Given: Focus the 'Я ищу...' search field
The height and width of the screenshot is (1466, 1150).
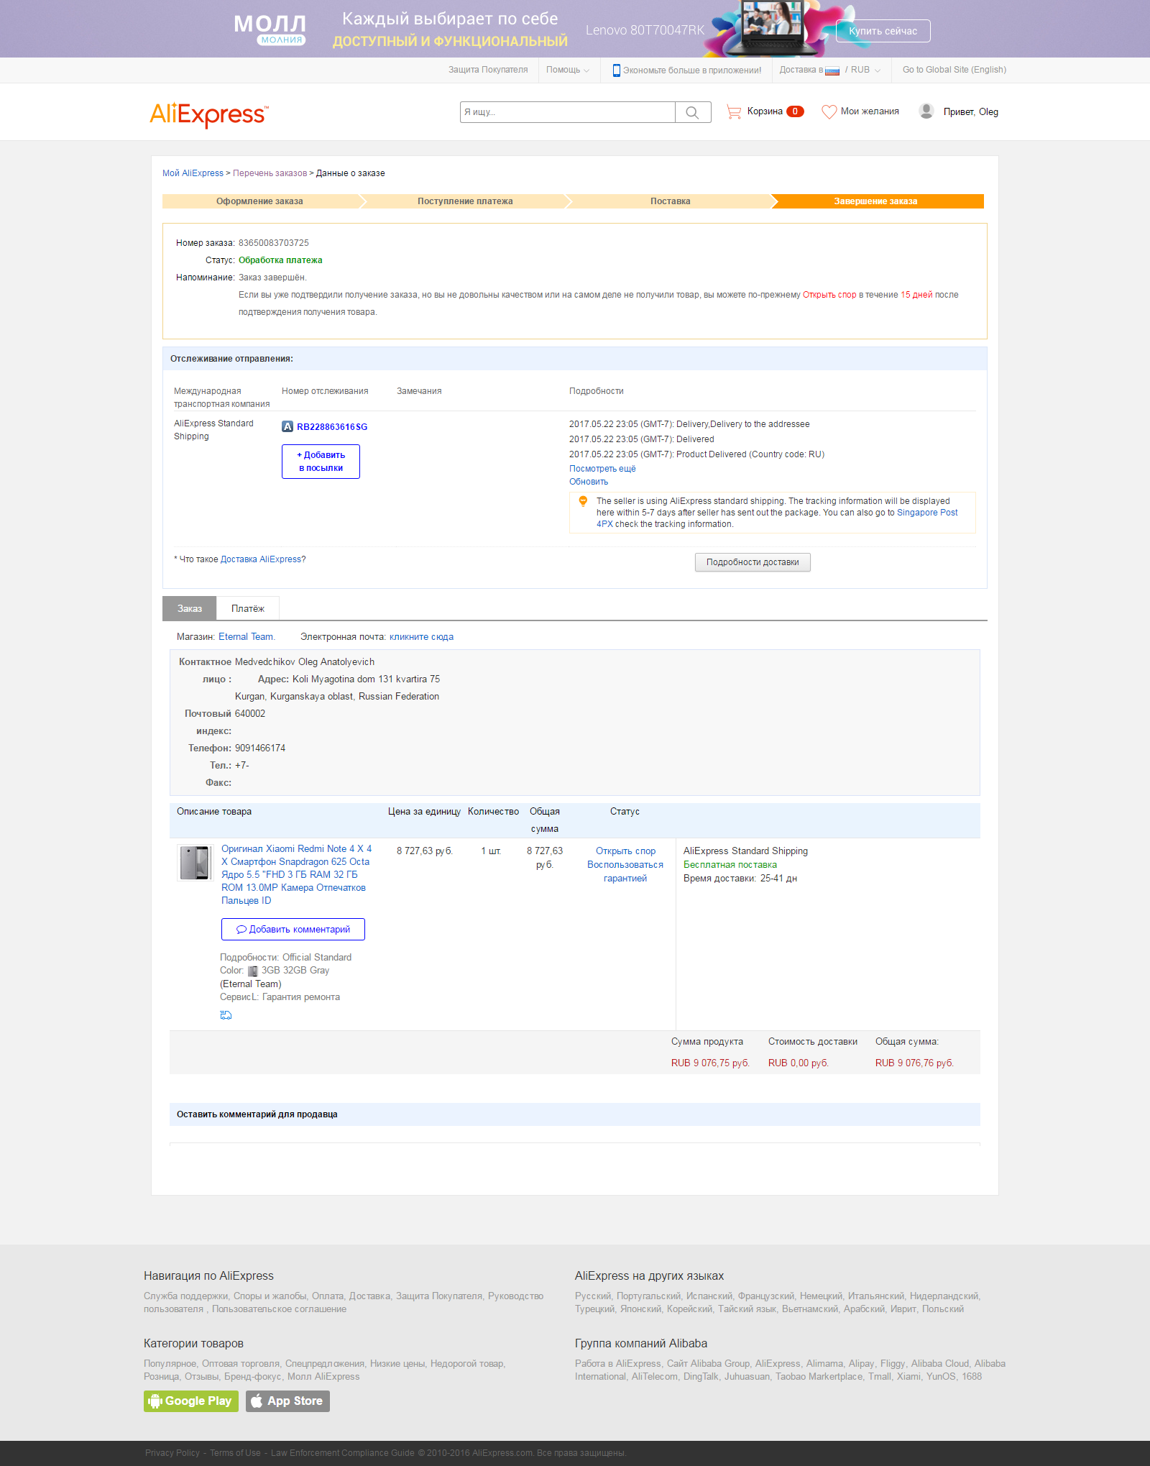Looking at the screenshot, I should [x=567, y=112].
